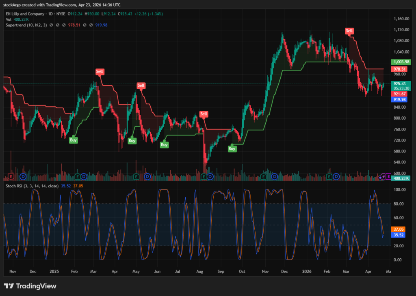Click the dividend D marker in May 2025
This screenshot has height=296, width=416.
(x=147, y=176)
